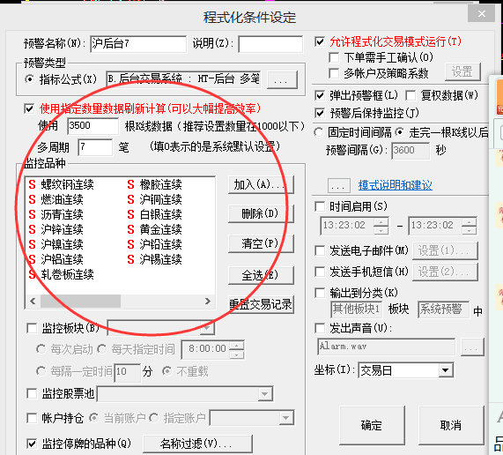Edit the 预警名称 field

138,44
